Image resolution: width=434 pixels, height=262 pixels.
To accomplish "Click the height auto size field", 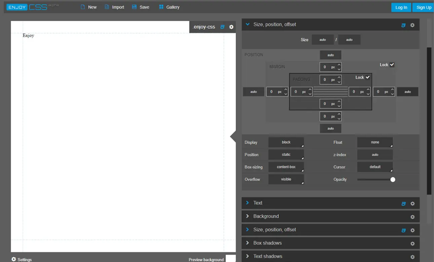I will coord(349,40).
